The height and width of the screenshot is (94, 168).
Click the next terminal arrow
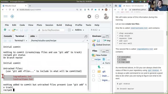(10, 41)
